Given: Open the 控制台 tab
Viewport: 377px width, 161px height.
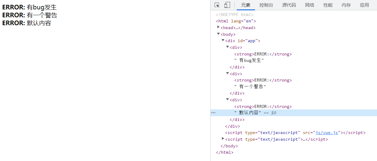Looking at the screenshot, I should [x=266, y=5].
